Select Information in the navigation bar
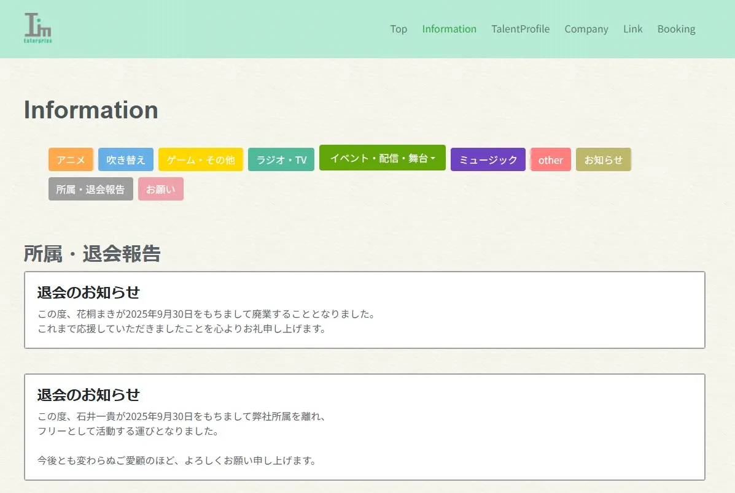This screenshot has height=493, width=735. [449, 29]
